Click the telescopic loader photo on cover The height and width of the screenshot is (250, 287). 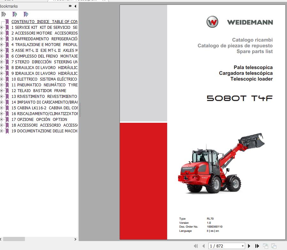click(x=221, y=163)
